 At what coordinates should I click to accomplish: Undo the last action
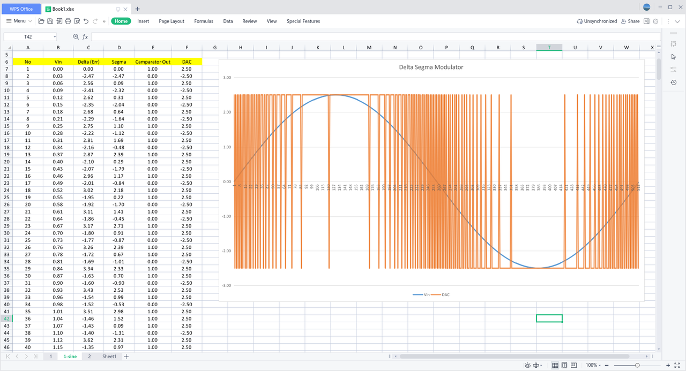(86, 21)
